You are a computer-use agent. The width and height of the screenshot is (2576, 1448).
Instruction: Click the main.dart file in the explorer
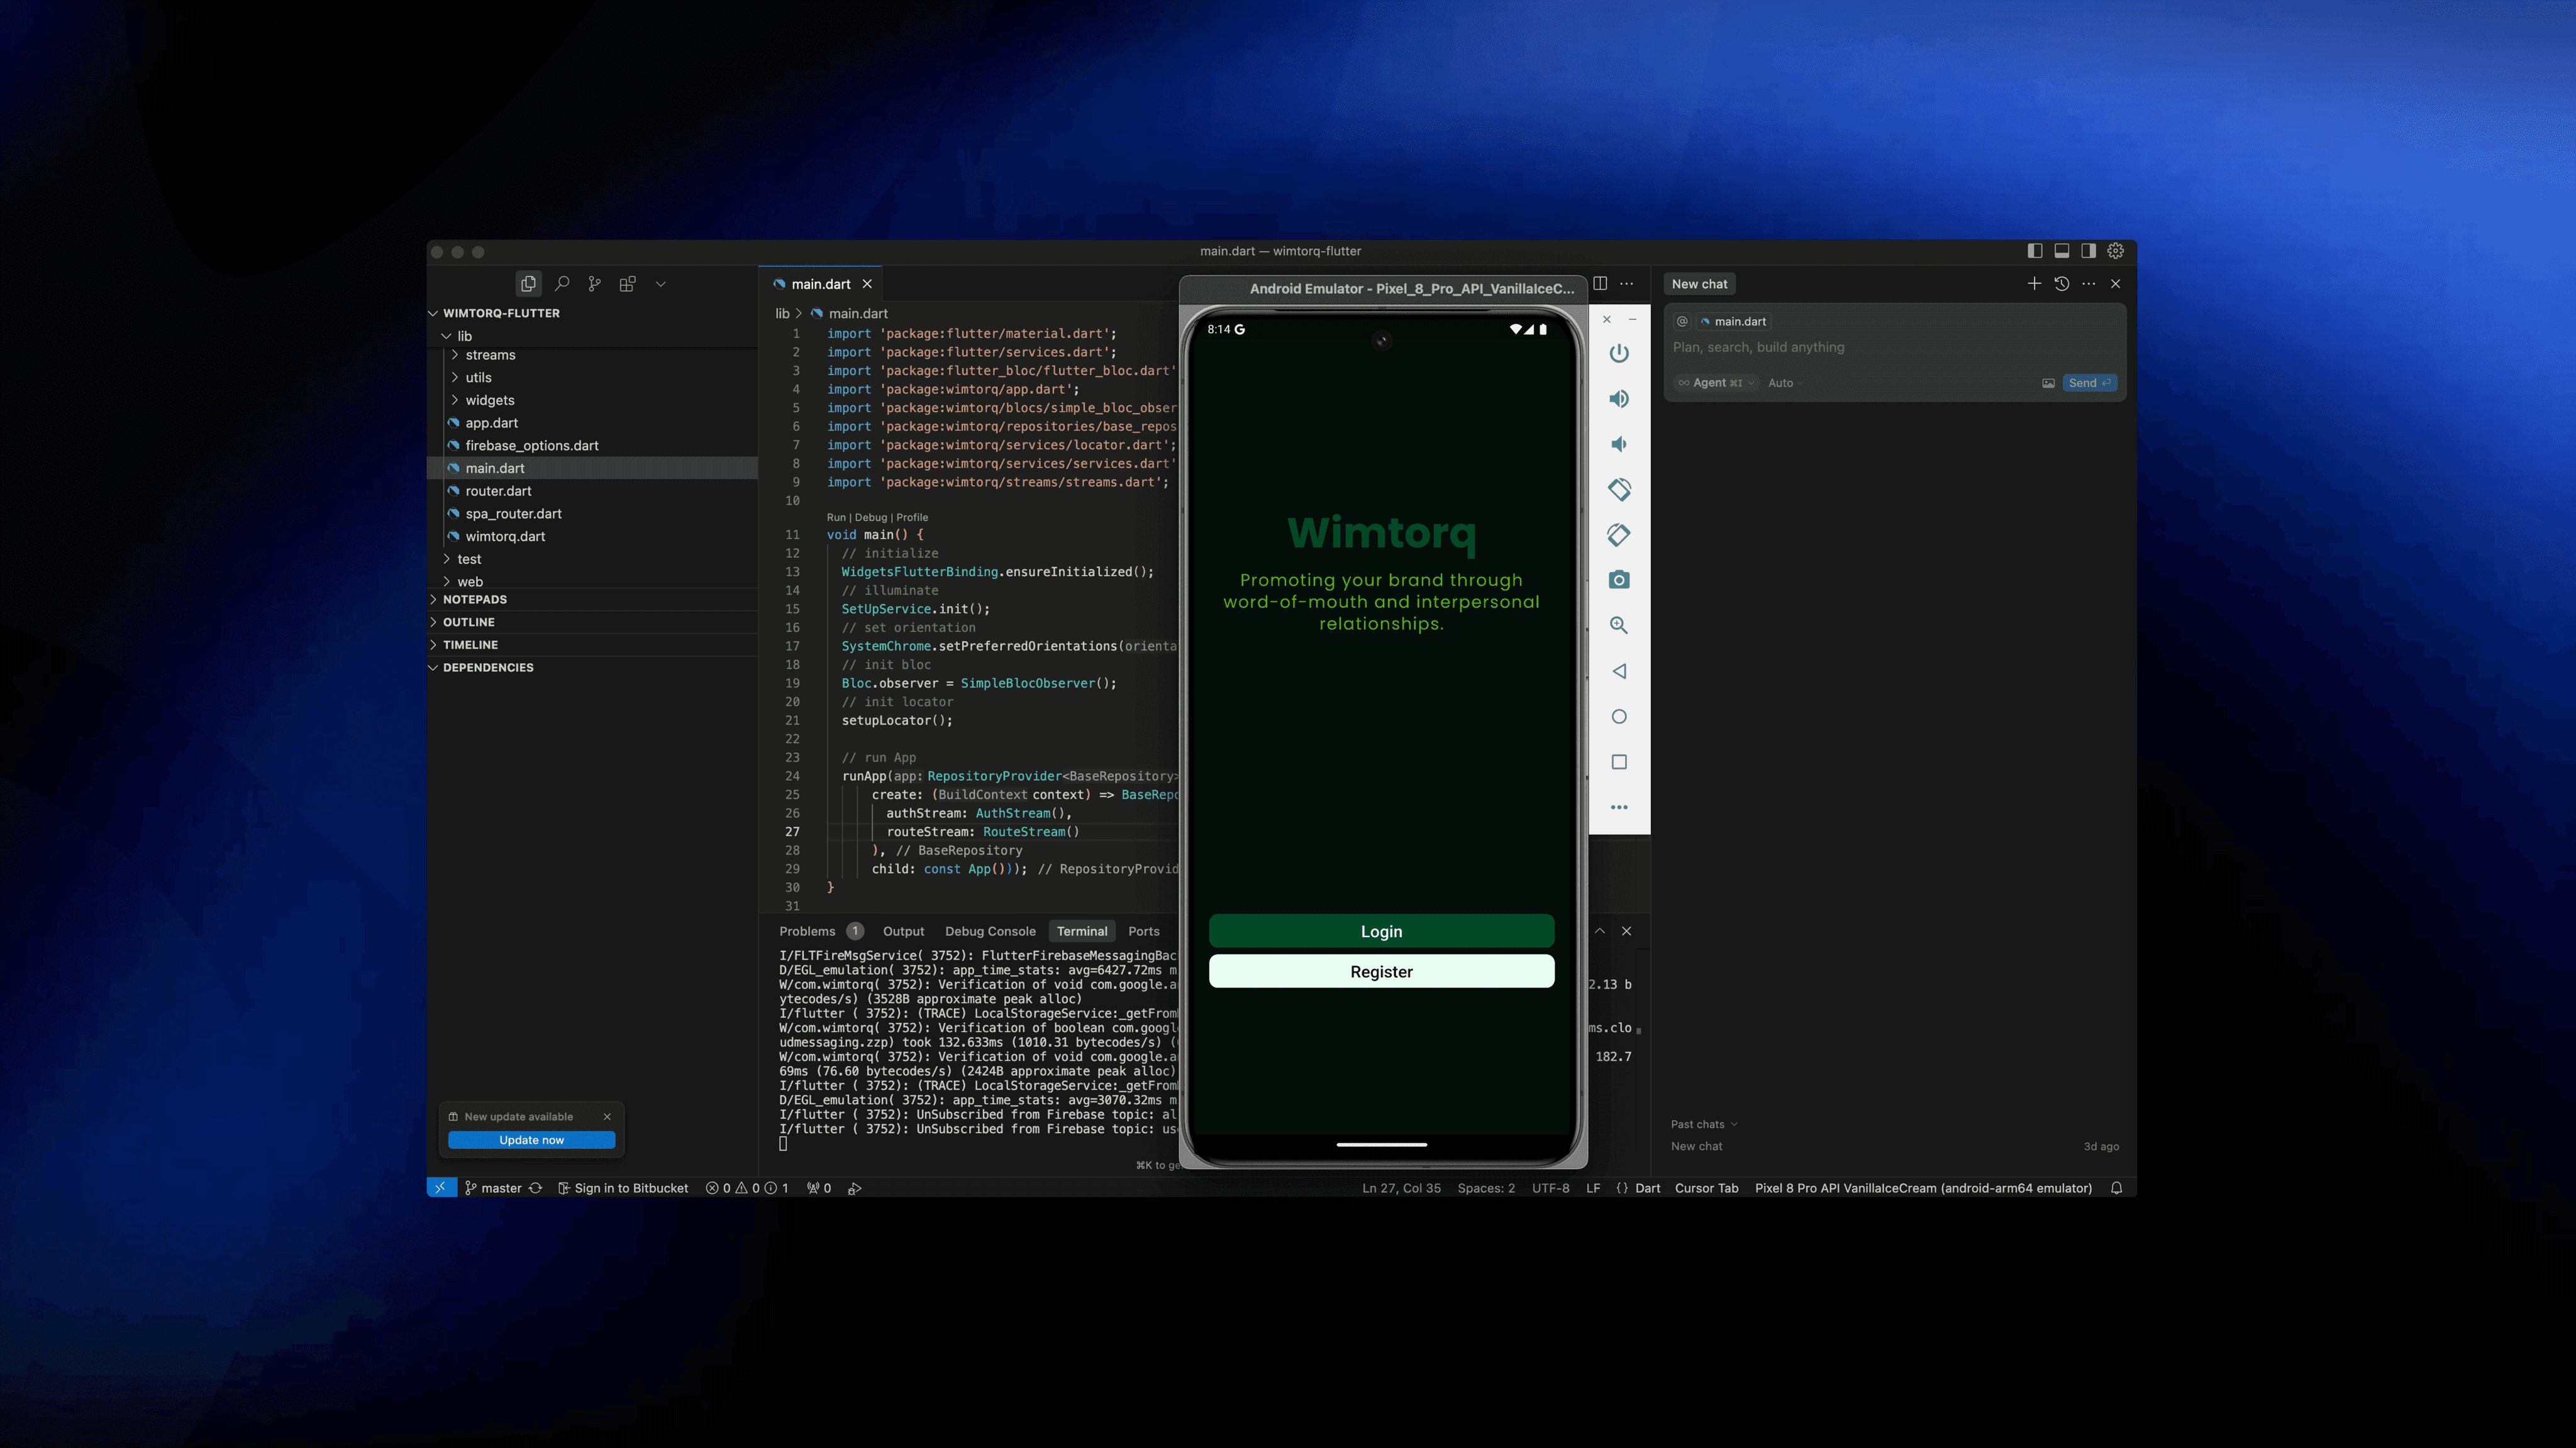pyautogui.click(x=496, y=468)
